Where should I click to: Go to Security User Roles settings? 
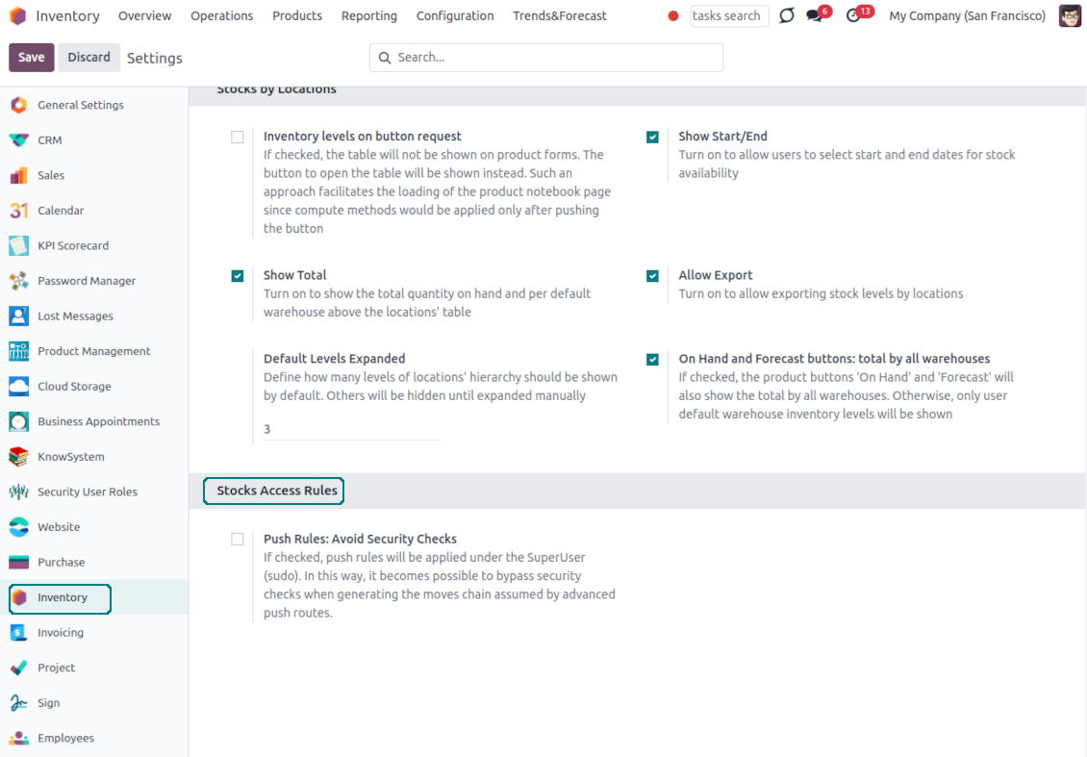coord(87,492)
